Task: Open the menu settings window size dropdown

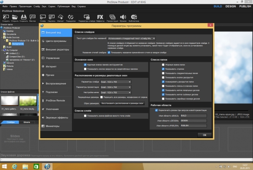Action: [115, 93]
